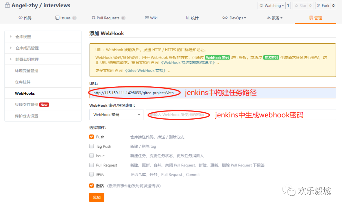
Task: Click the code brackets icon beside 代码
Action: click(21, 18)
